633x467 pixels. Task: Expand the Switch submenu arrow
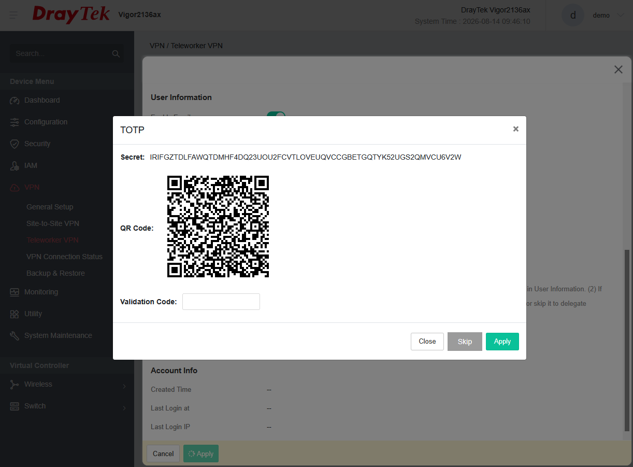(124, 407)
